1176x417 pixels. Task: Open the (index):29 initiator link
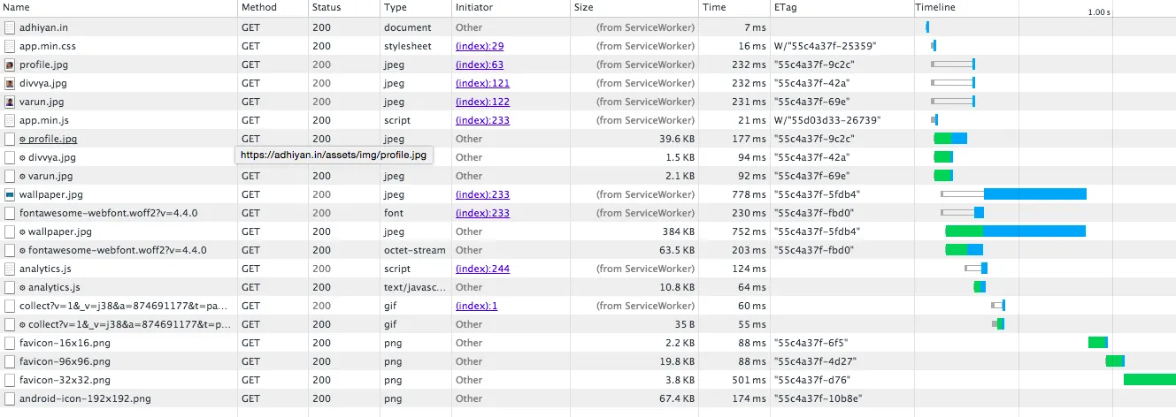[x=479, y=46]
